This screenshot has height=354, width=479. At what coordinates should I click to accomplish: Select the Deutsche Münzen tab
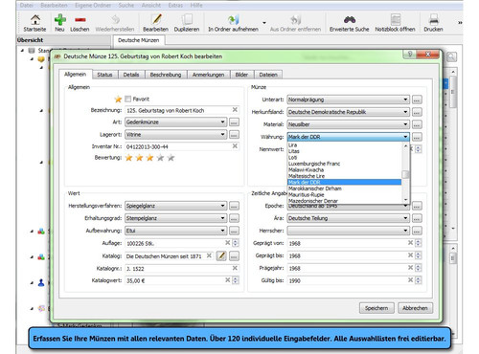click(x=139, y=40)
